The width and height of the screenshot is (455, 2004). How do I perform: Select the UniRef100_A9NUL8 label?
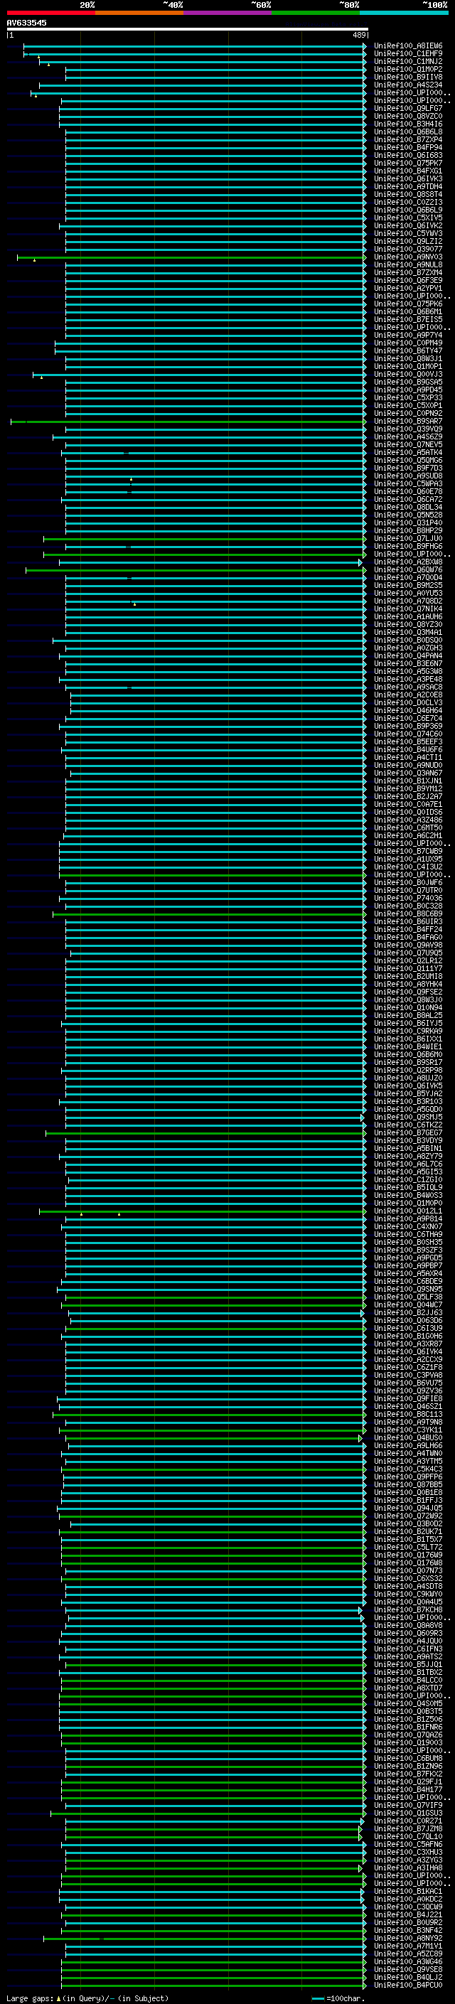(x=408, y=264)
